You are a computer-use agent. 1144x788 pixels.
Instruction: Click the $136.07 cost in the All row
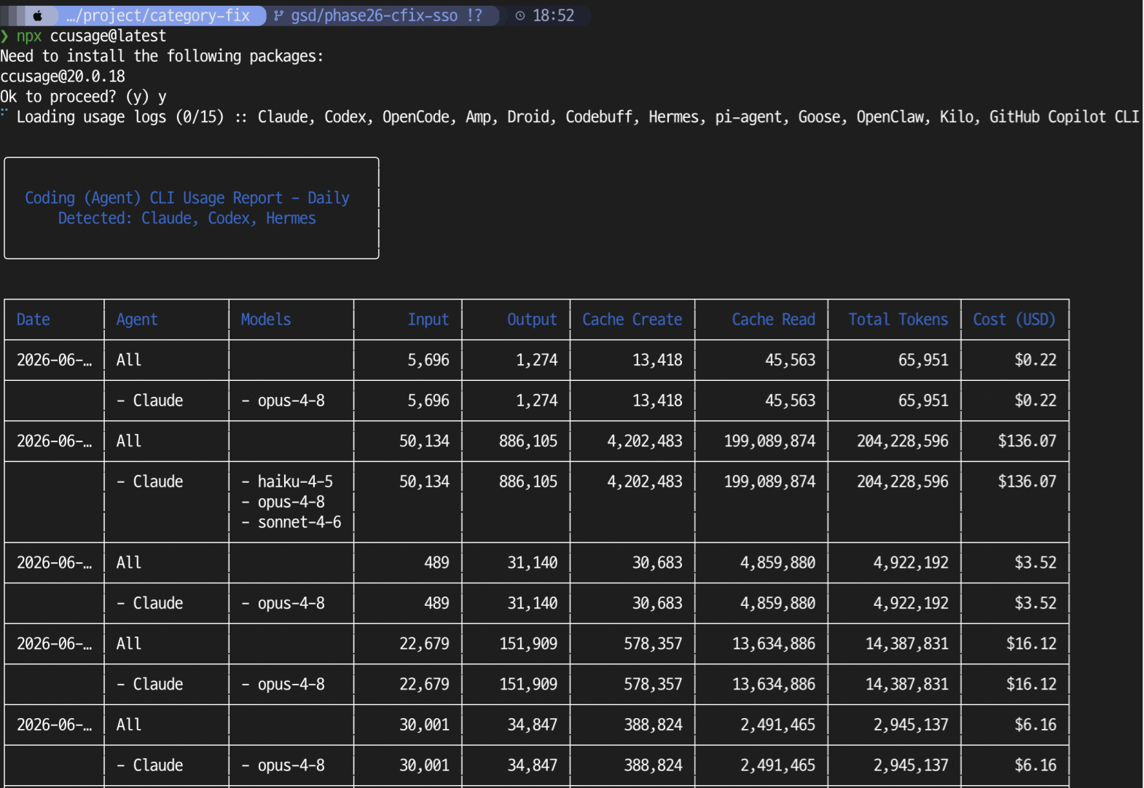(1027, 441)
